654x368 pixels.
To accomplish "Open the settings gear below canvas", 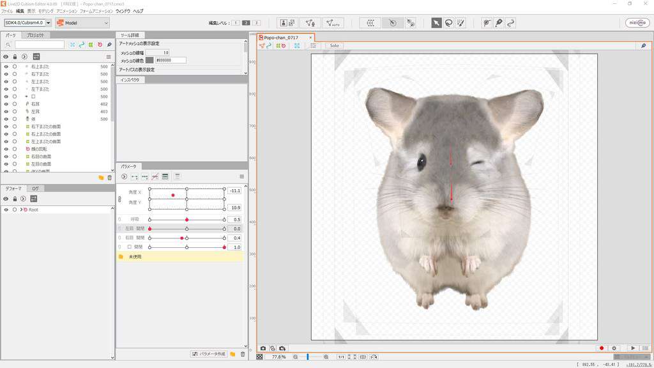I will pos(614,348).
